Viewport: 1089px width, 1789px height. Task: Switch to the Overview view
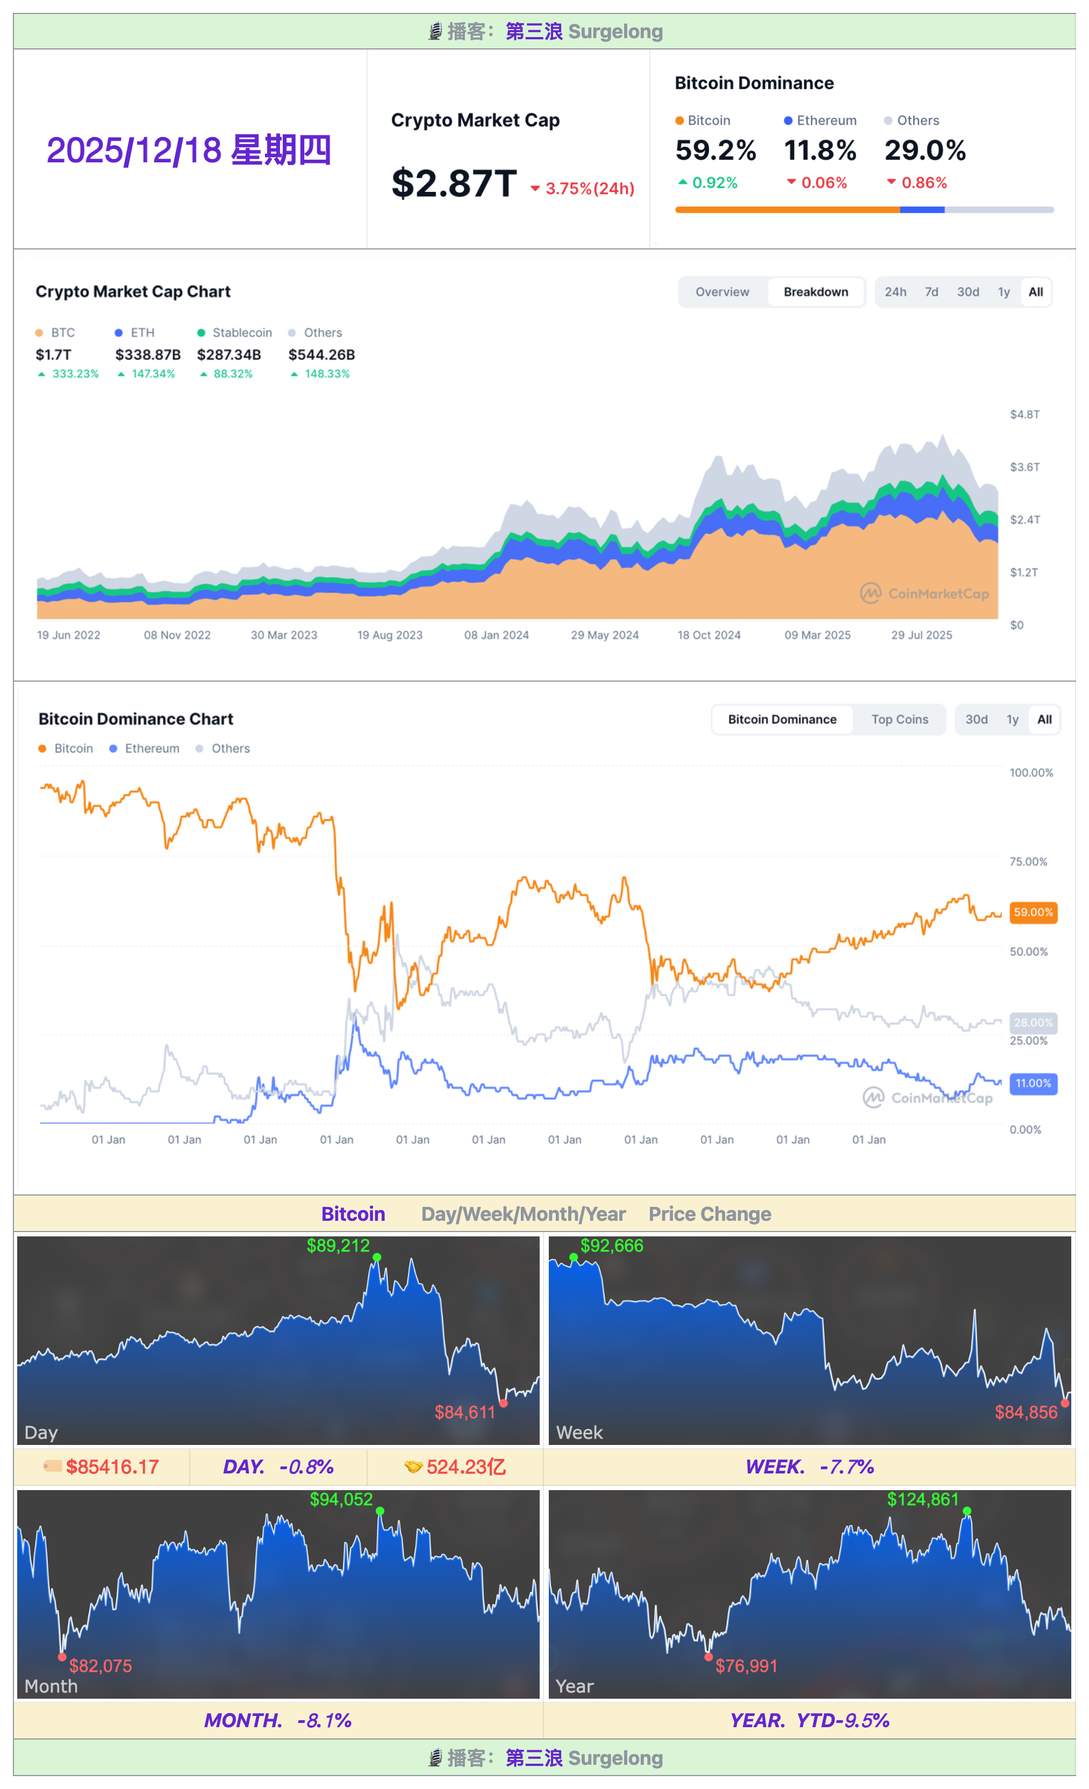(722, 292)
